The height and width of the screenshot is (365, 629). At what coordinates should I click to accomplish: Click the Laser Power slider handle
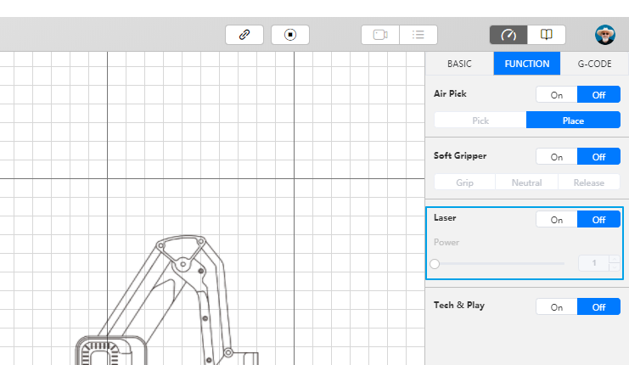(435, 263)
